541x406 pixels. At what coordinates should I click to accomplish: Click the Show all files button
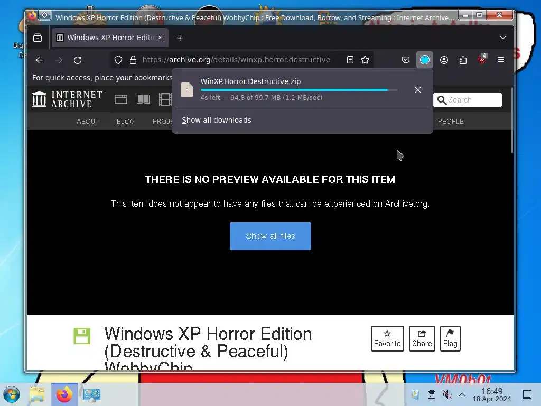pyautogui.click(x=270, y=236)
